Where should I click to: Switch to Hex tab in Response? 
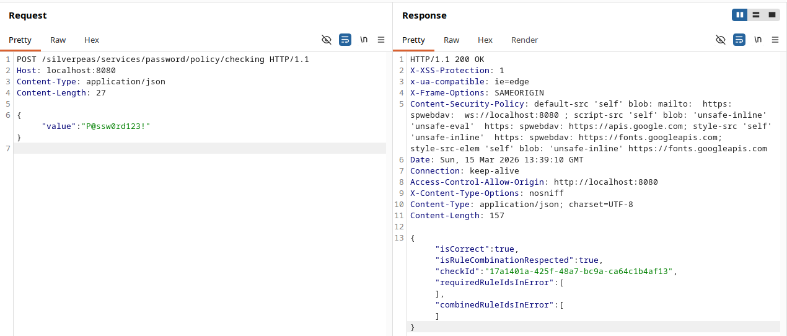pyautogui.click(x=485, y=40)
